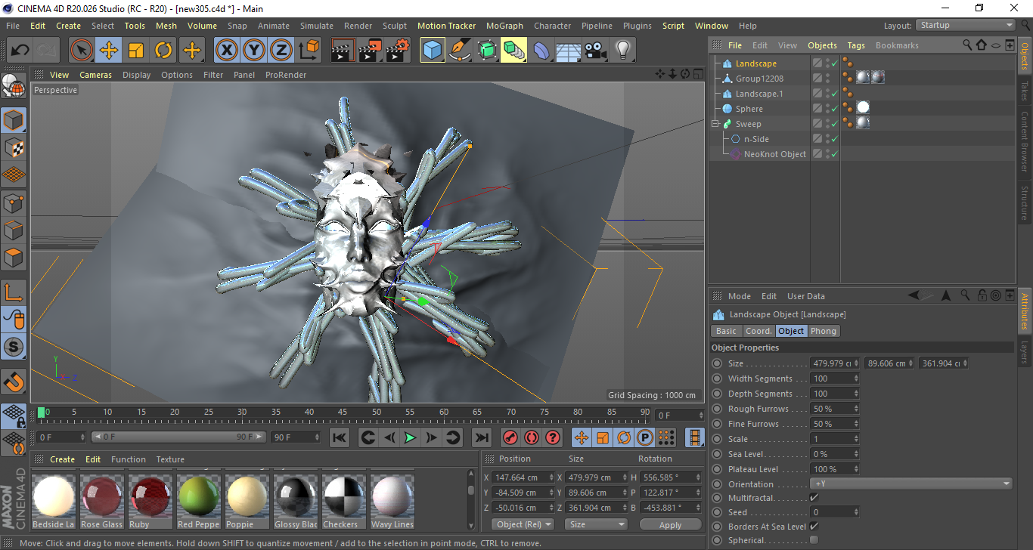Open the User Data menu
The height and width of the screenshot is (550, 1033).
[x=806, y=296]
